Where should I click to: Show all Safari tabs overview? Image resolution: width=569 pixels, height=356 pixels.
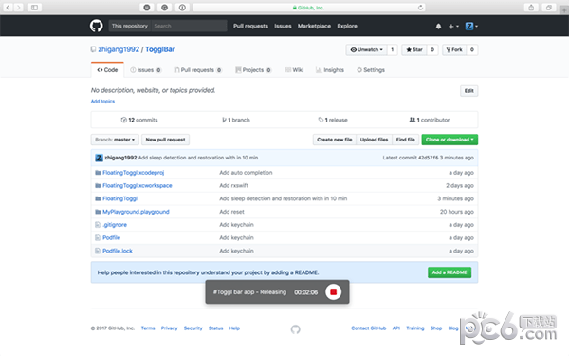click(549, 8)
